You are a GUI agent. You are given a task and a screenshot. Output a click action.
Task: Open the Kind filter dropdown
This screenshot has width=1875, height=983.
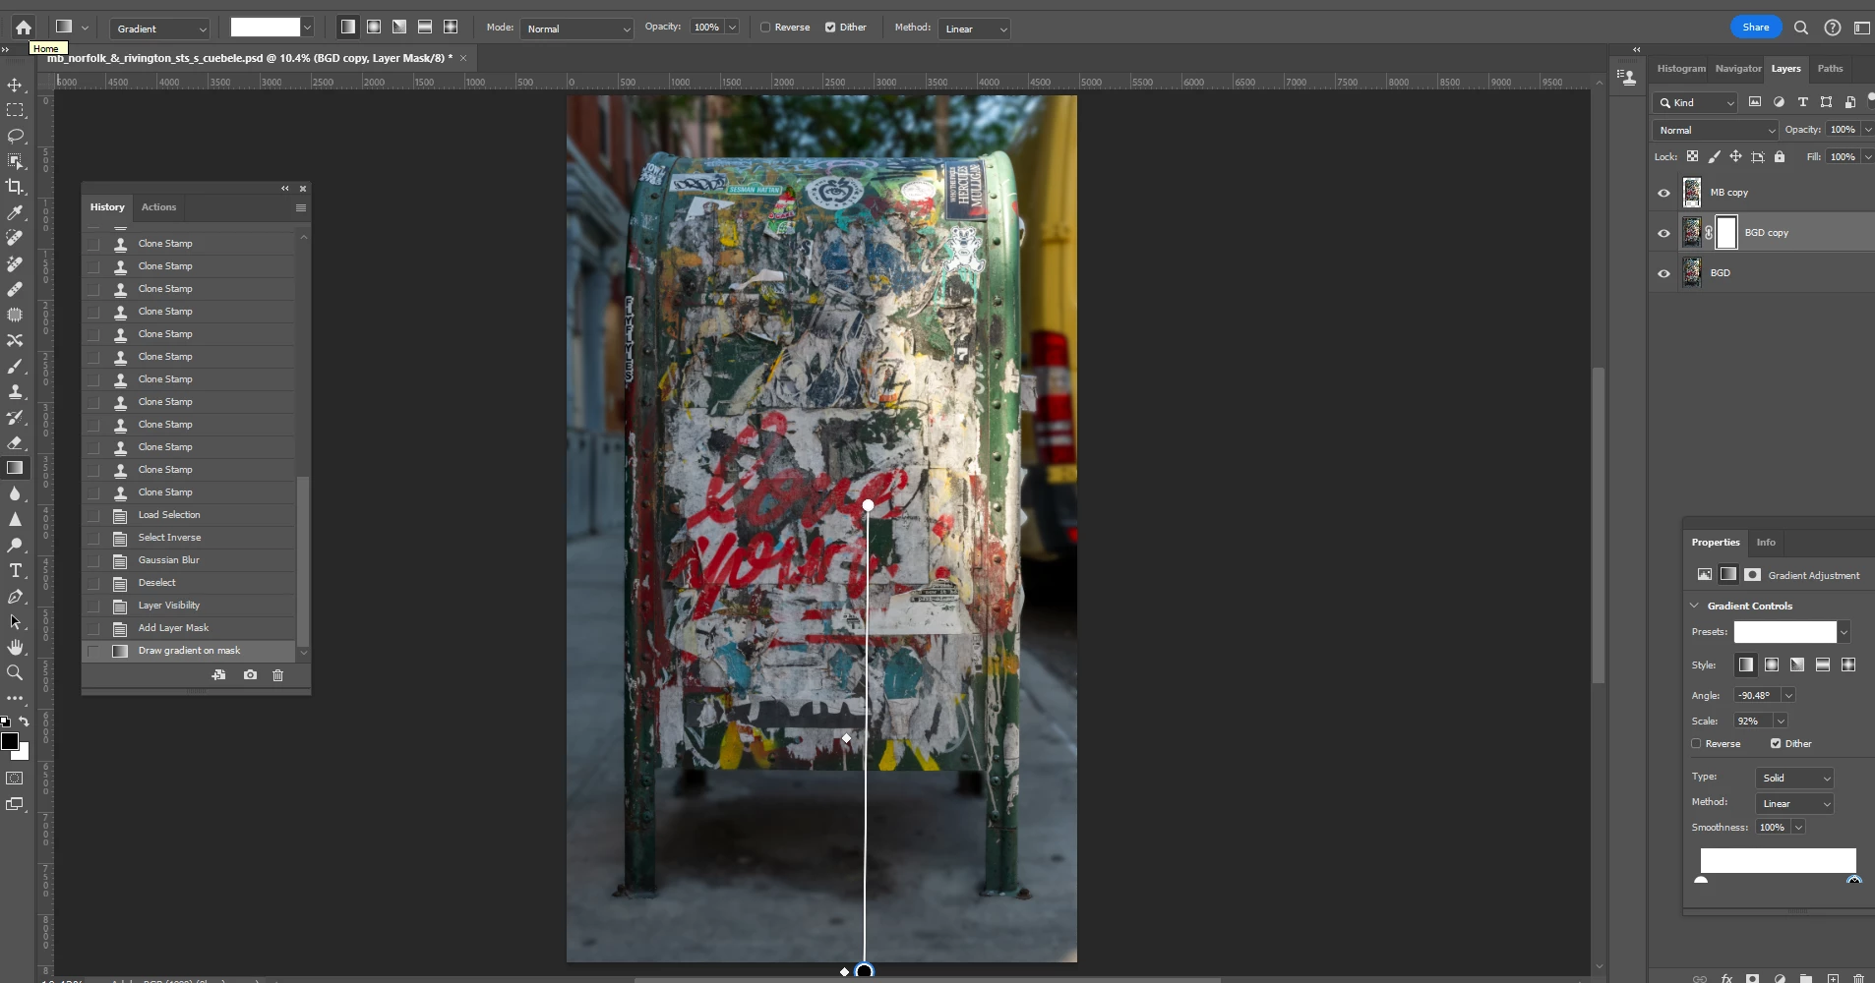1697,102
